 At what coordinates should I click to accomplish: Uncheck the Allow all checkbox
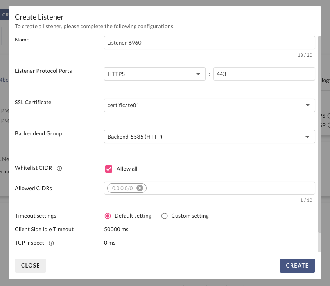109,169
